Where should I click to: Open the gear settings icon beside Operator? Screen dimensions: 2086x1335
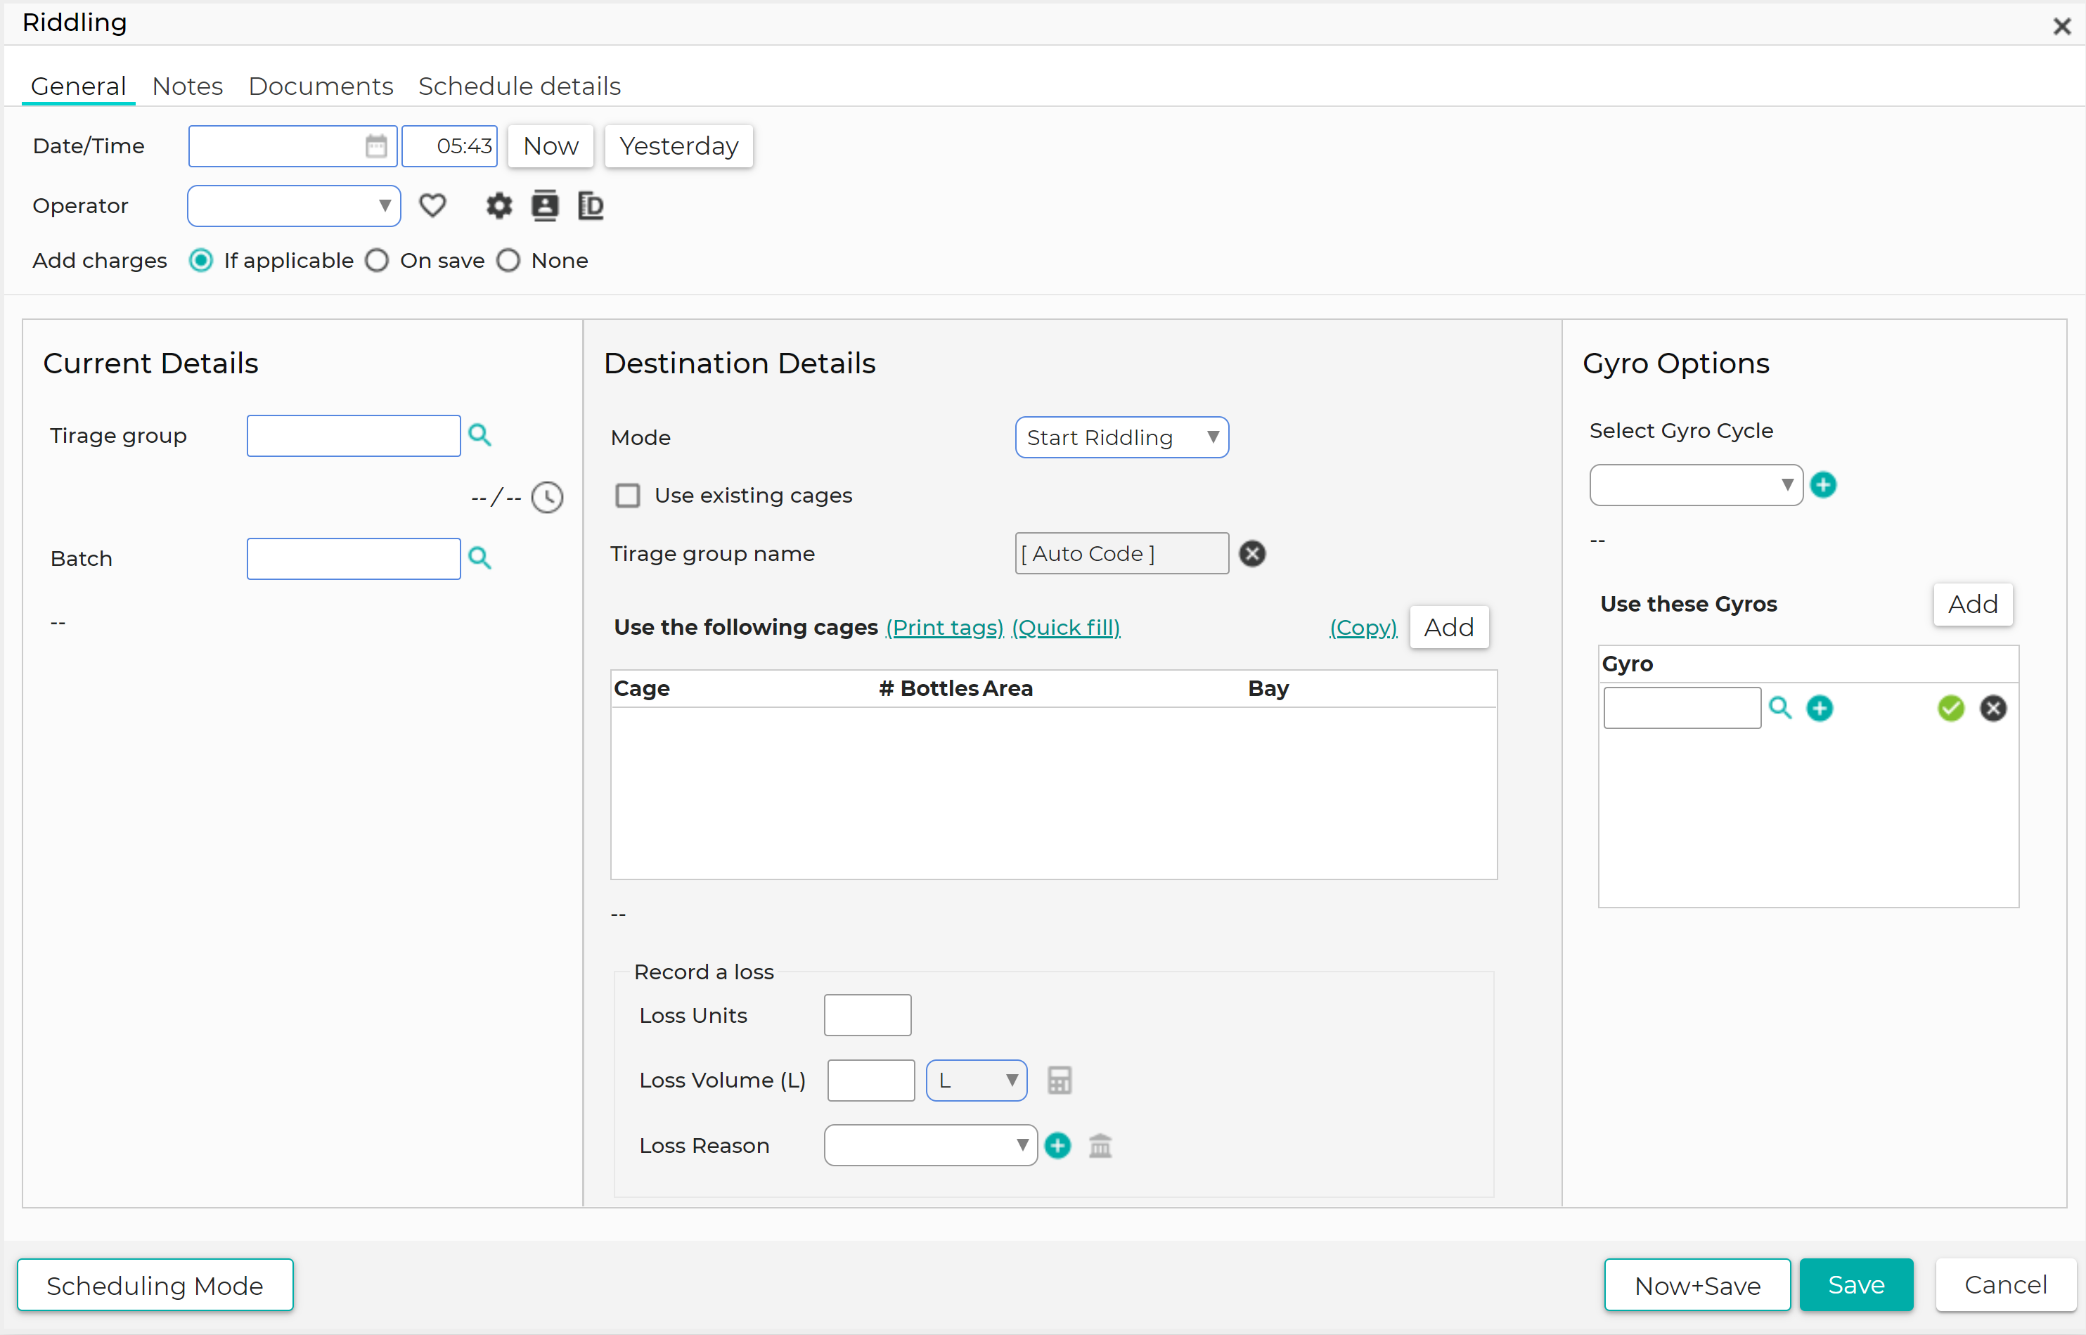point(498,205)
